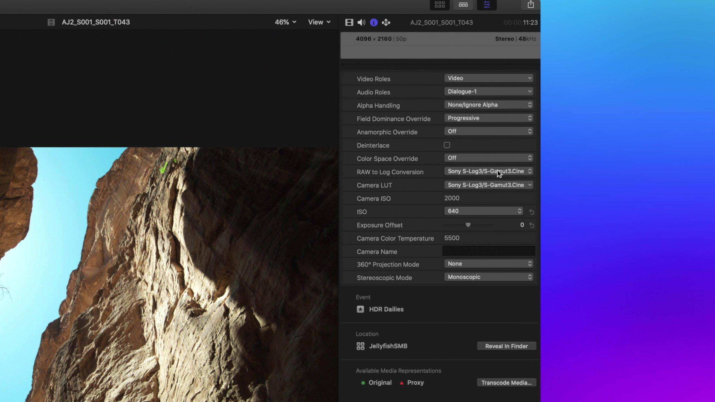Click the Transcode Media button
This screenshot has width=715, height=402.
506,382
